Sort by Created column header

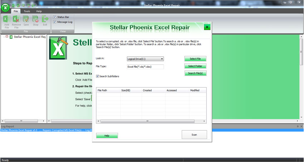point(153,90)
